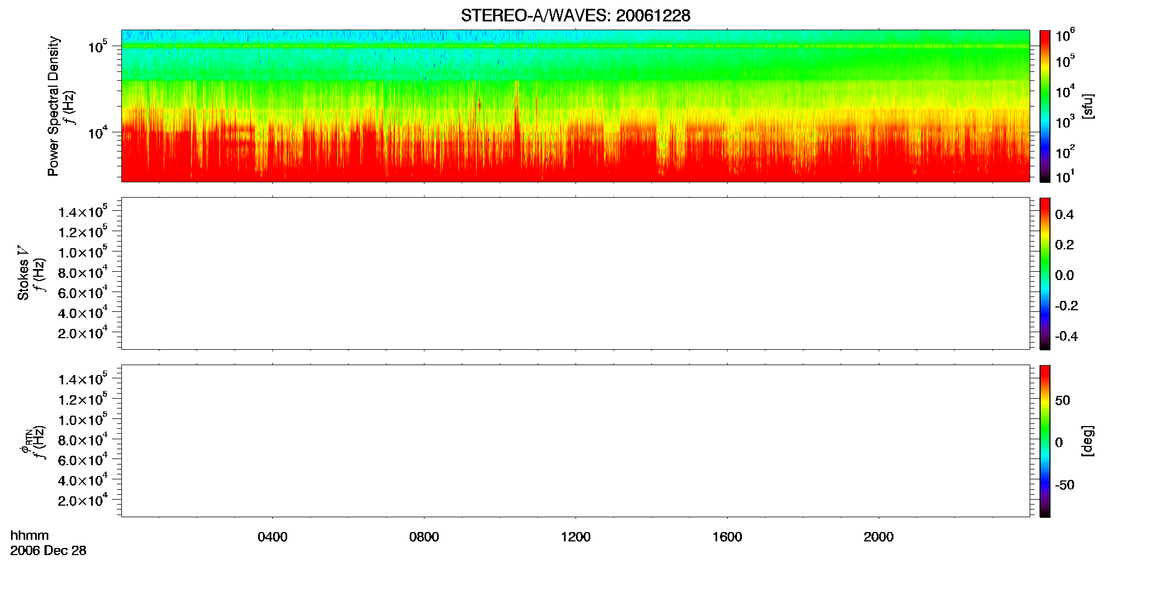This screenshot has height=593, width=1151.
Task: Click the Stokes V axis label
Action: point(23,273)
